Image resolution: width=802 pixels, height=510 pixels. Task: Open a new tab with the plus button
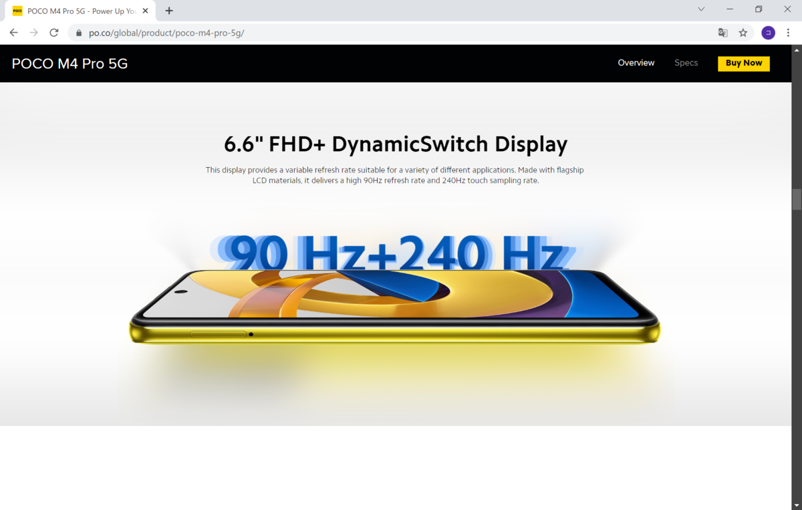point(169,11)
